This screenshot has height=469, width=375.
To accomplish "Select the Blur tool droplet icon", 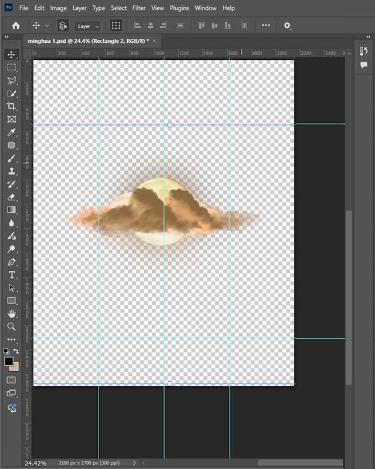I will [x=11, y=223].
